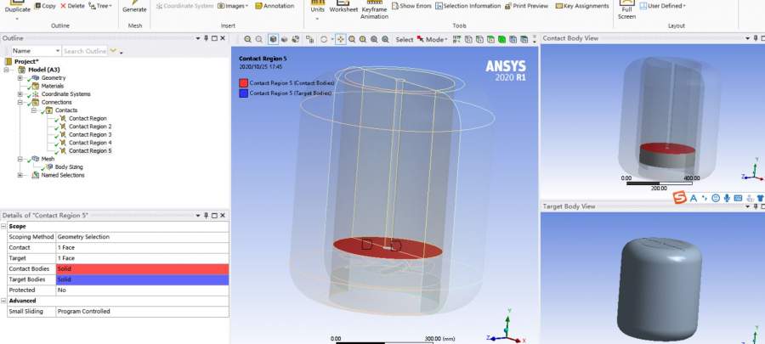Select Contact Region 3 in the tree

89,134
